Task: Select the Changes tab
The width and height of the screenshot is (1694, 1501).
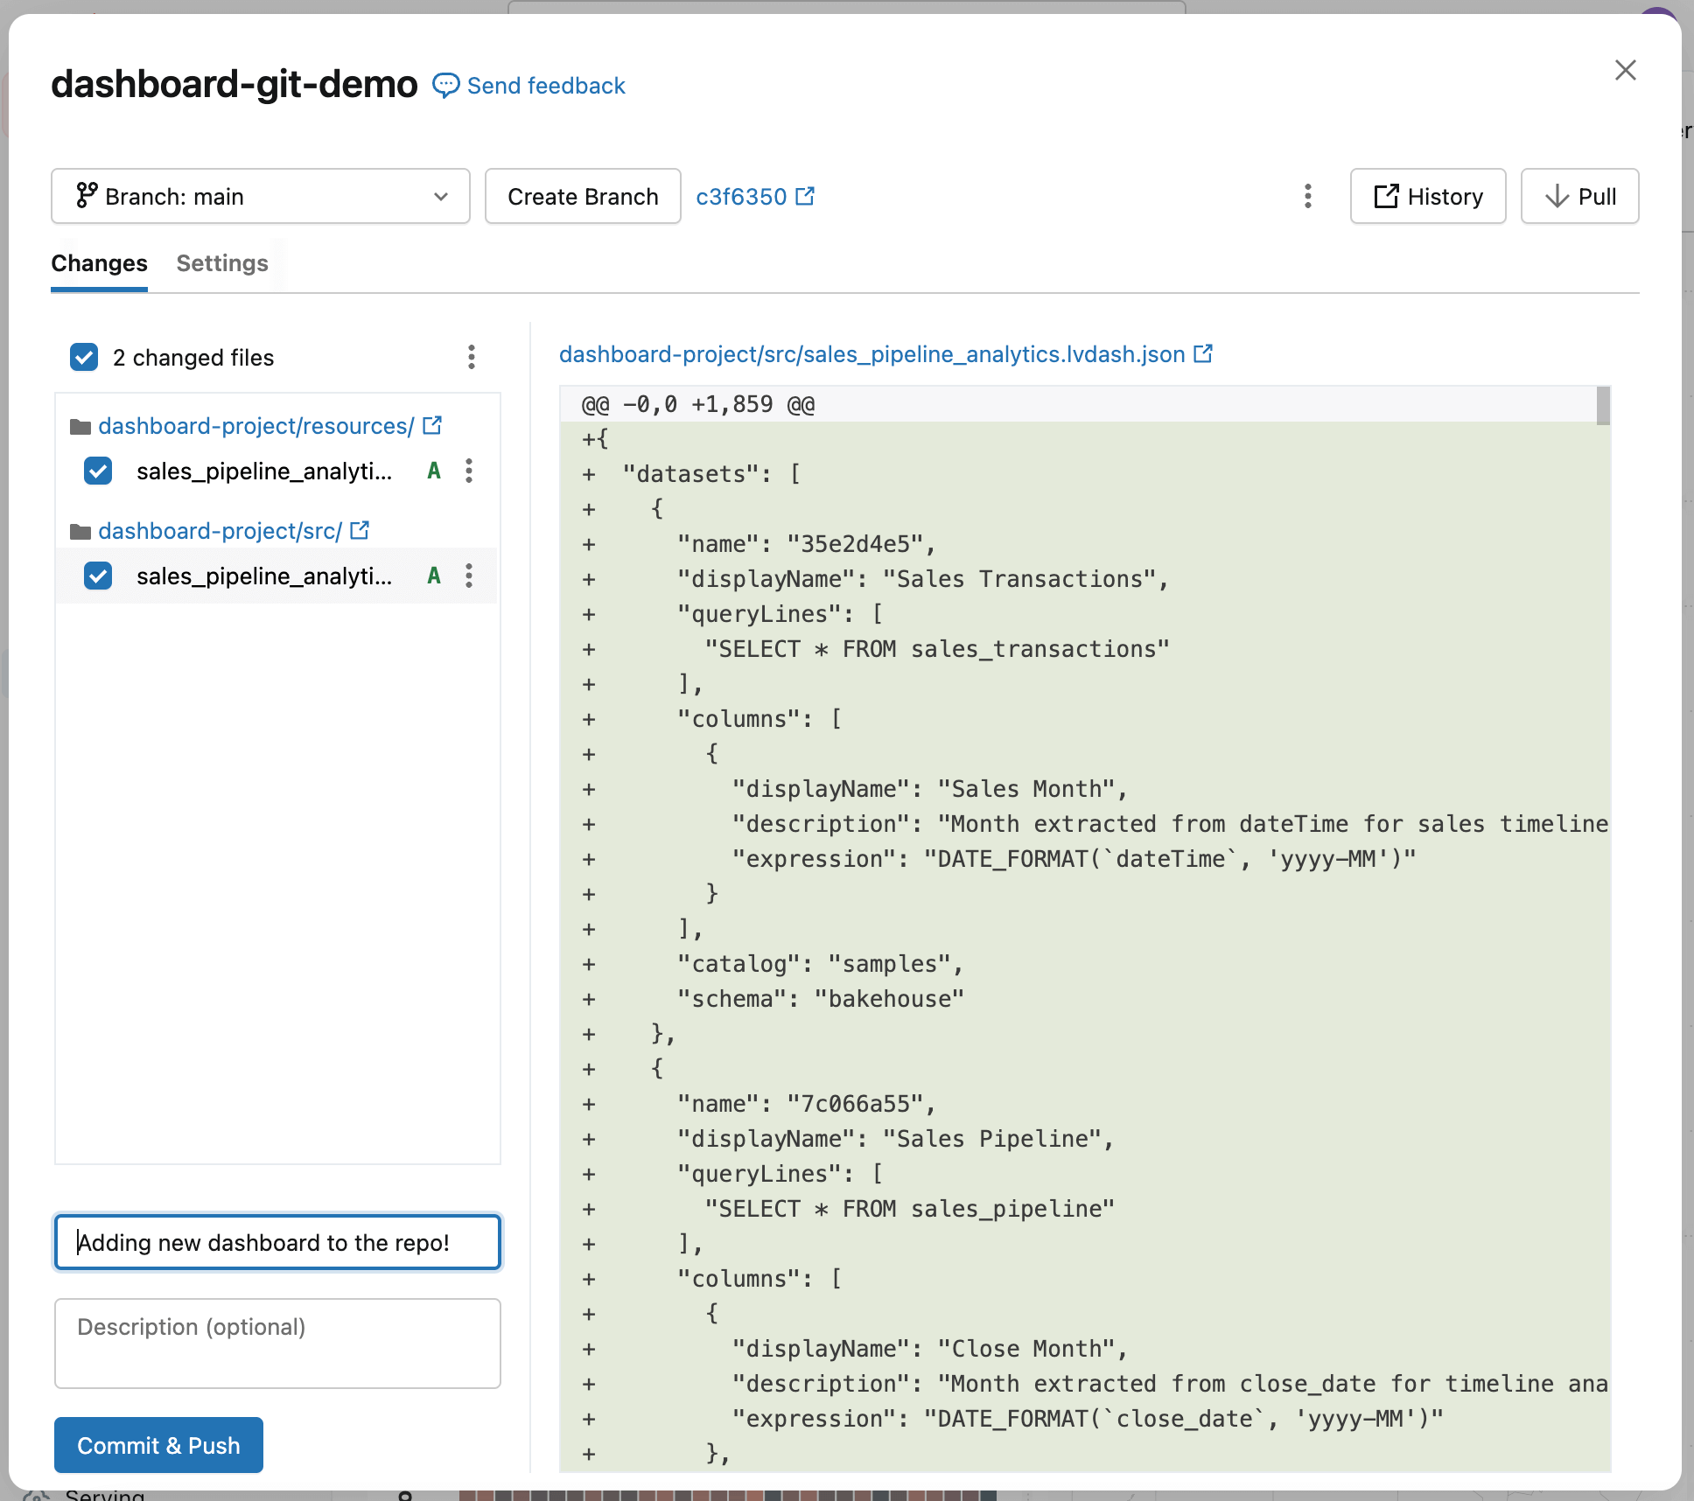Action: click(x=99, y=263)
